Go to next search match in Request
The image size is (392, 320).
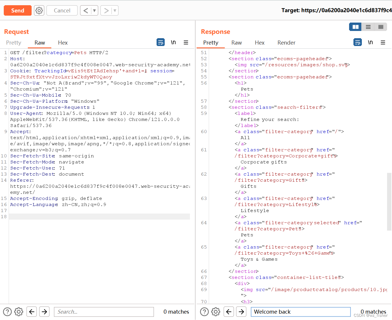[x=44, y=312]
